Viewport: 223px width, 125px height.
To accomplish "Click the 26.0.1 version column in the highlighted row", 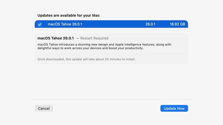I will click(x=150, y=24).
